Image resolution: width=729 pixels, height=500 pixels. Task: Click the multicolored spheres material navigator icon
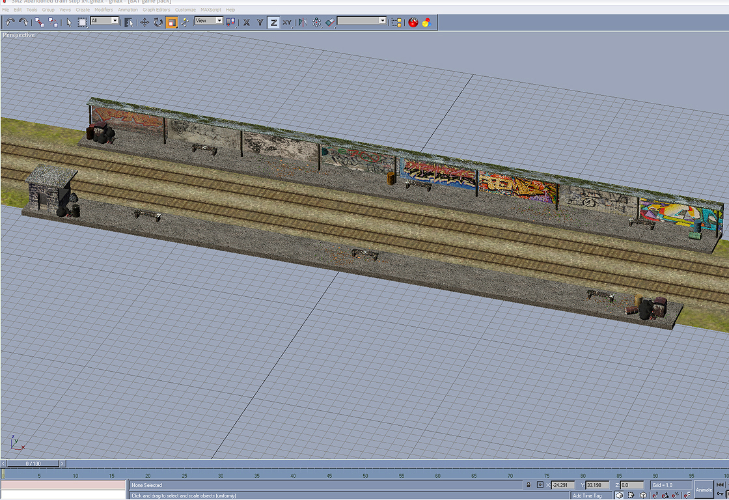click(x=426, y=22)
